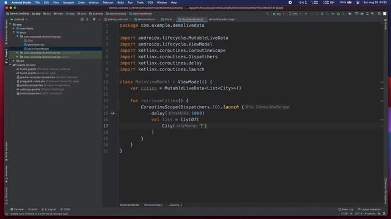Open the VCS menu
The width and height of the screenshot is (391, 219).
coord(150,2)
